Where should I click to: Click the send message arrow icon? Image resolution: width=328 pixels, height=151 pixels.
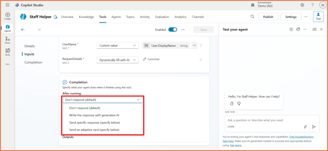coord(314,127)
